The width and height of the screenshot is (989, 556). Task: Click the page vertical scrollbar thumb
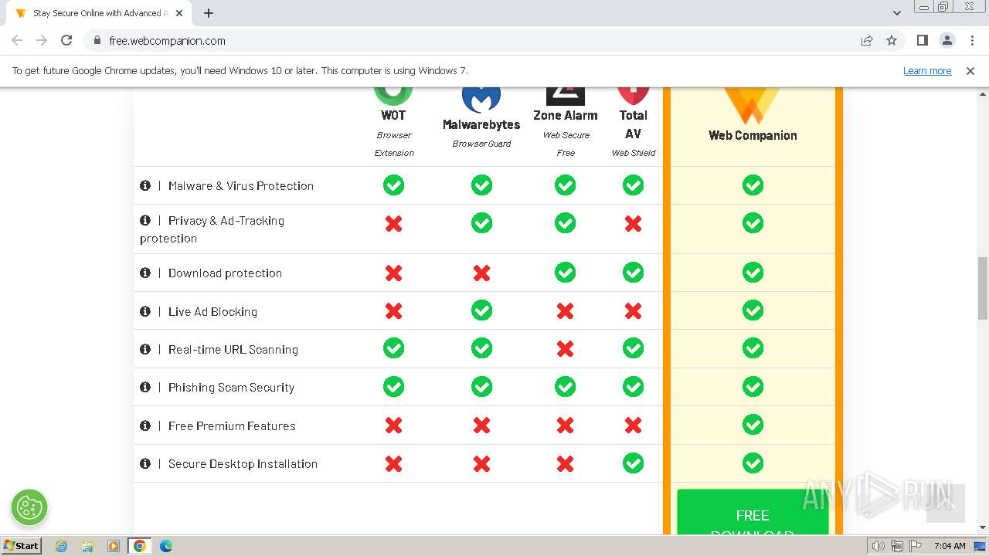[x=983, y=287]
